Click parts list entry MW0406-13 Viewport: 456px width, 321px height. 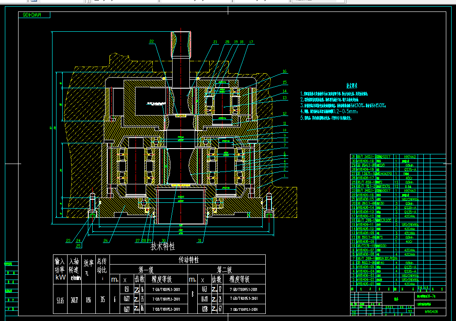(365, 212)
